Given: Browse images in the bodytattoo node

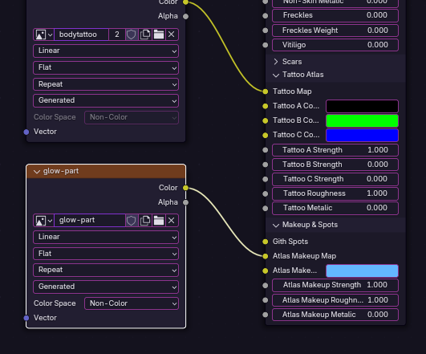Looking at the screenshot, I should point(44,35).
